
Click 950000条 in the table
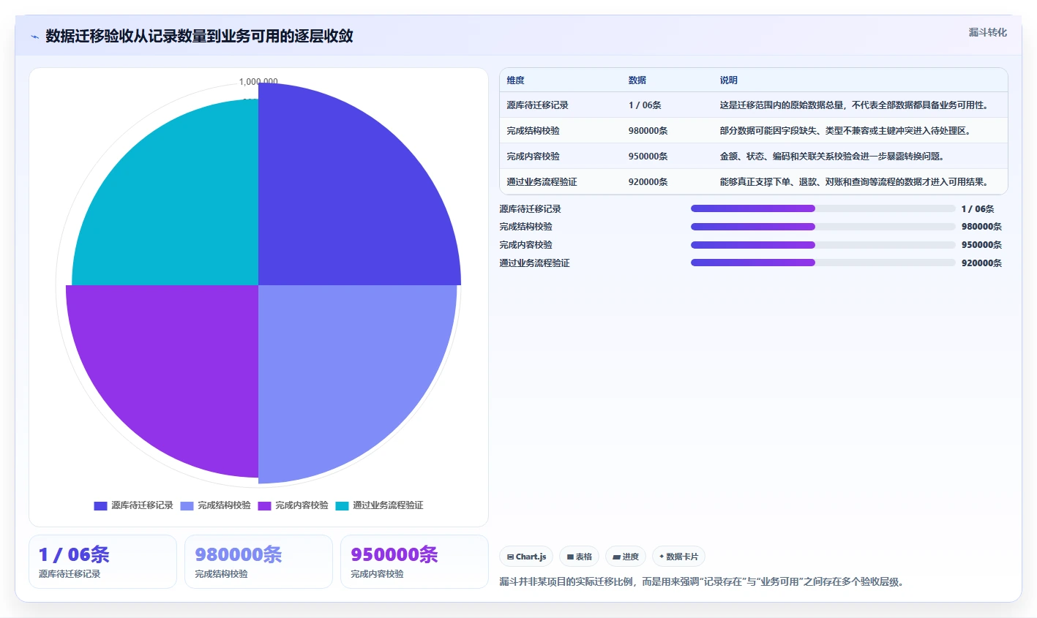pyautogui.click(x=648, y=157)
